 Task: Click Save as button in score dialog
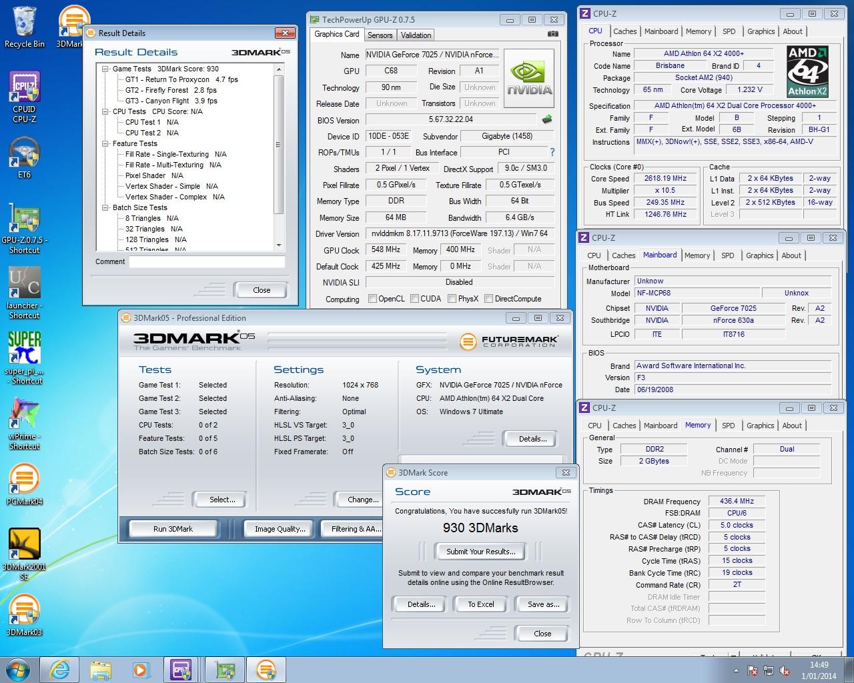click(x=543, y=604)
